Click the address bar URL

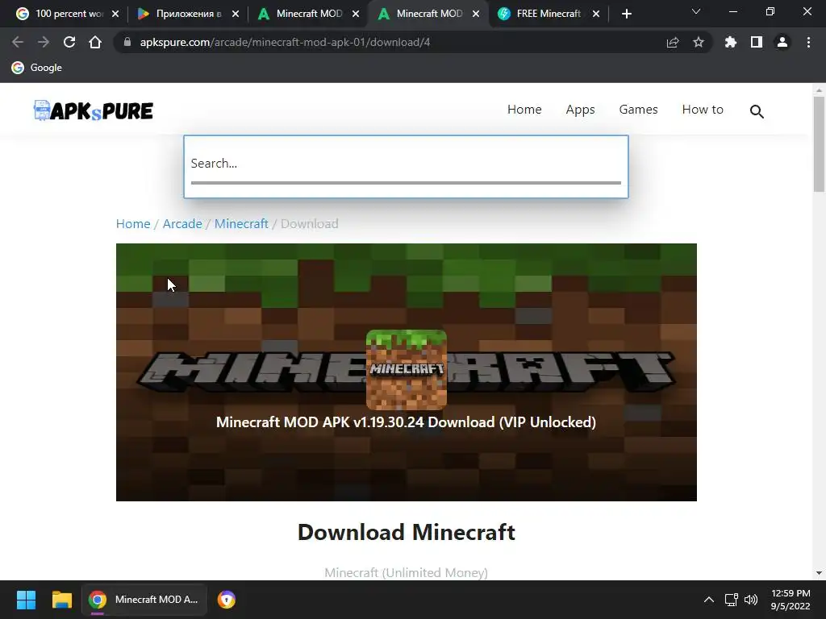(285, 42)
